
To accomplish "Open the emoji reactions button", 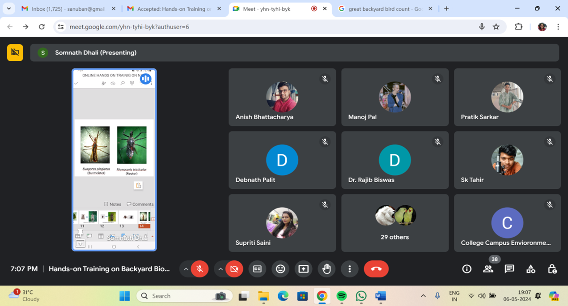I will (x=280, y=269).
